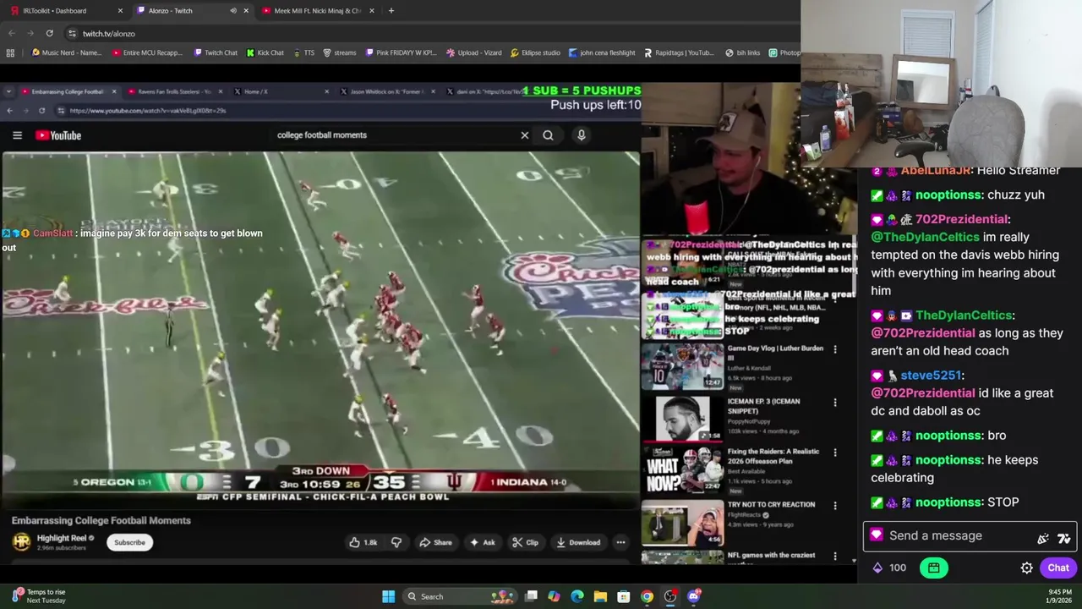Open Game Day Vlog Luther Burden thumbnail
The image size is (1082, 609).
point(682,366)
